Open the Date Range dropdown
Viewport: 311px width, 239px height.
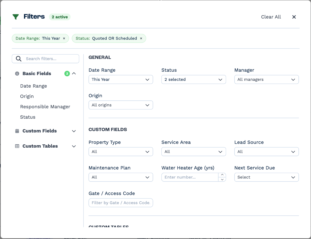tap(121, 79)
